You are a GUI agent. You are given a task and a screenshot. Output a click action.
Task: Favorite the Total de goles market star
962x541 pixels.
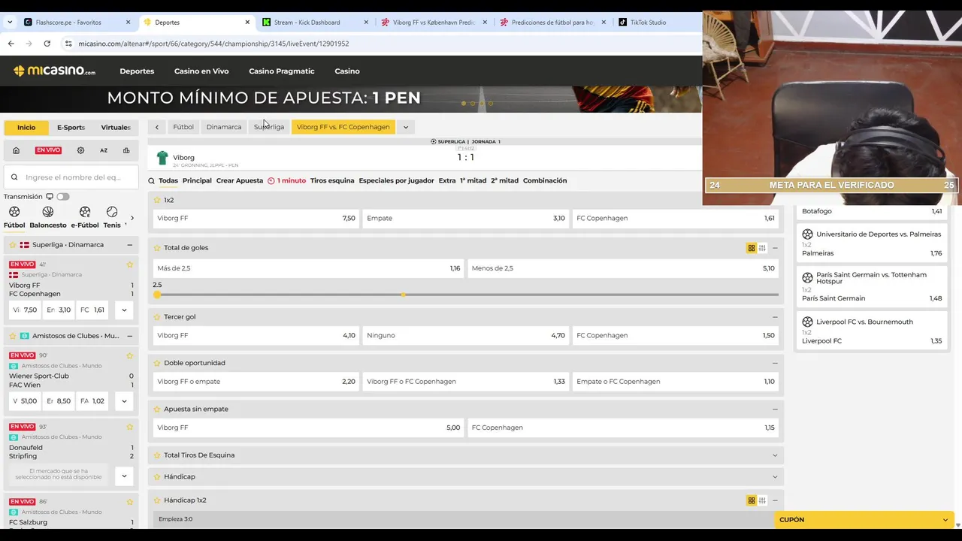(157, 247)
